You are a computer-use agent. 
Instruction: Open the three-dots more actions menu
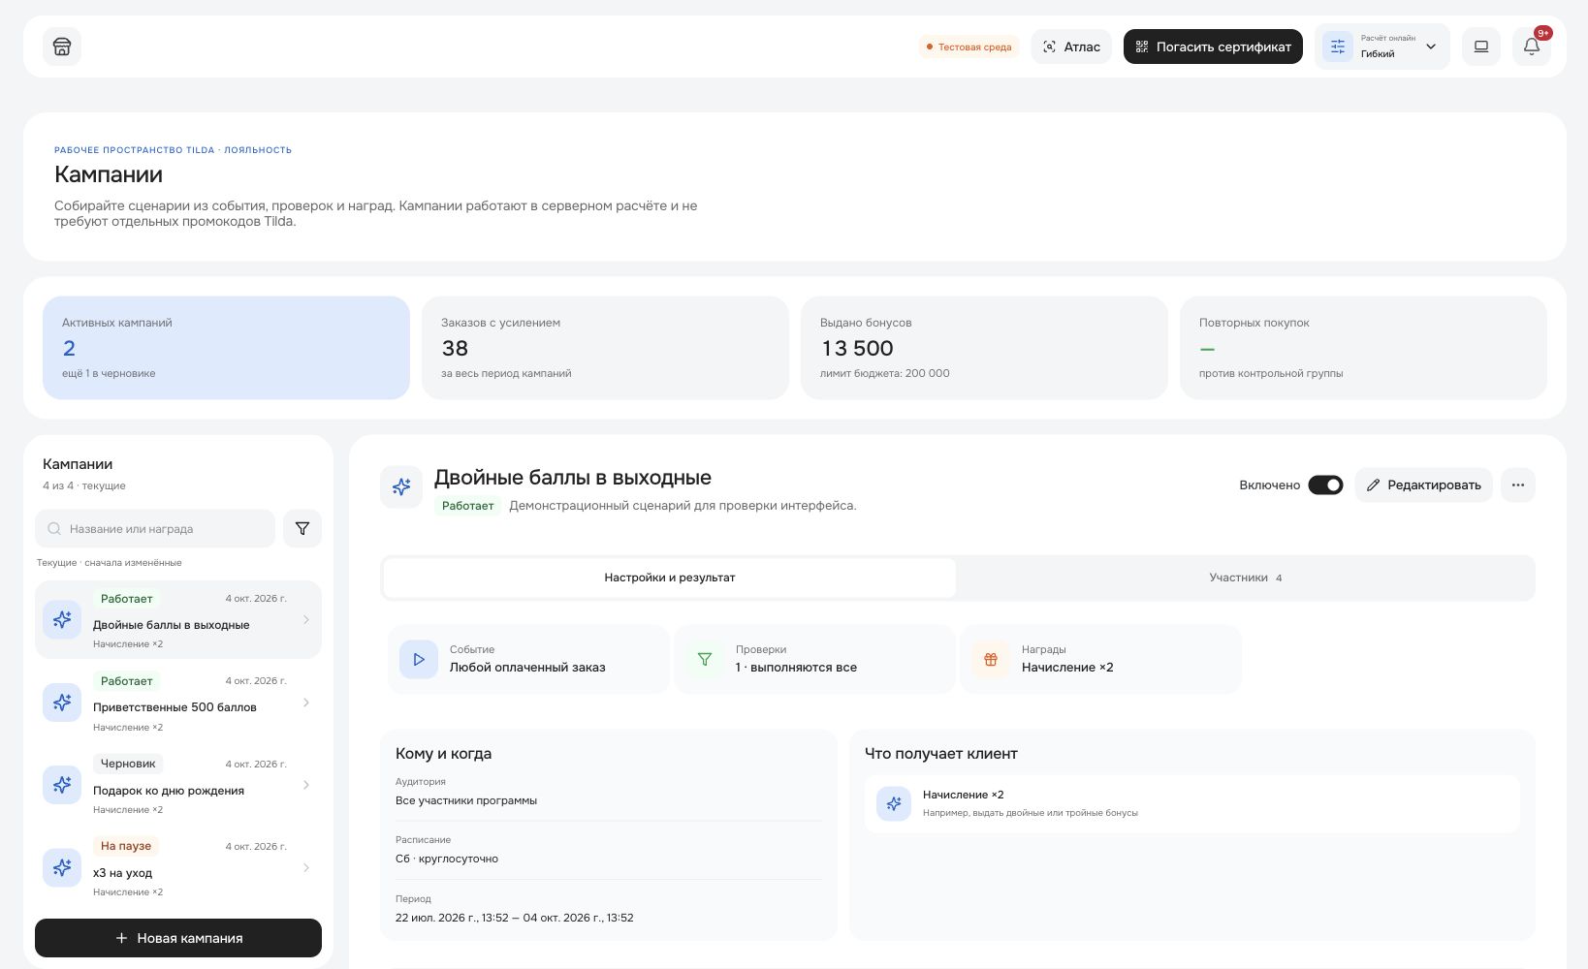click(x=1518, y=484)
